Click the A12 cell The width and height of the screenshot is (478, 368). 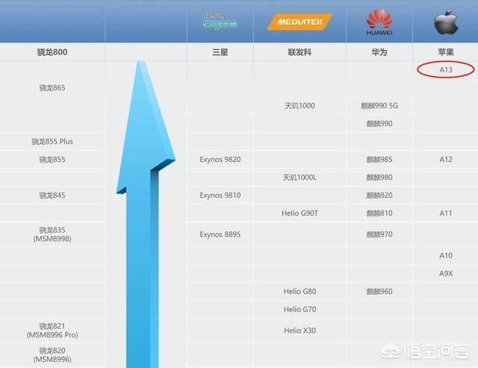pos(446,159)
